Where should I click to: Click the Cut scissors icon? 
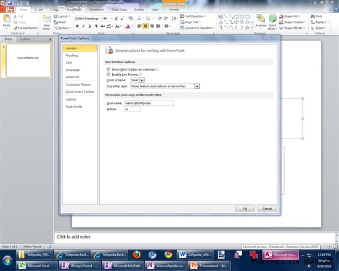pyautogui.click(x=15, y=17)
